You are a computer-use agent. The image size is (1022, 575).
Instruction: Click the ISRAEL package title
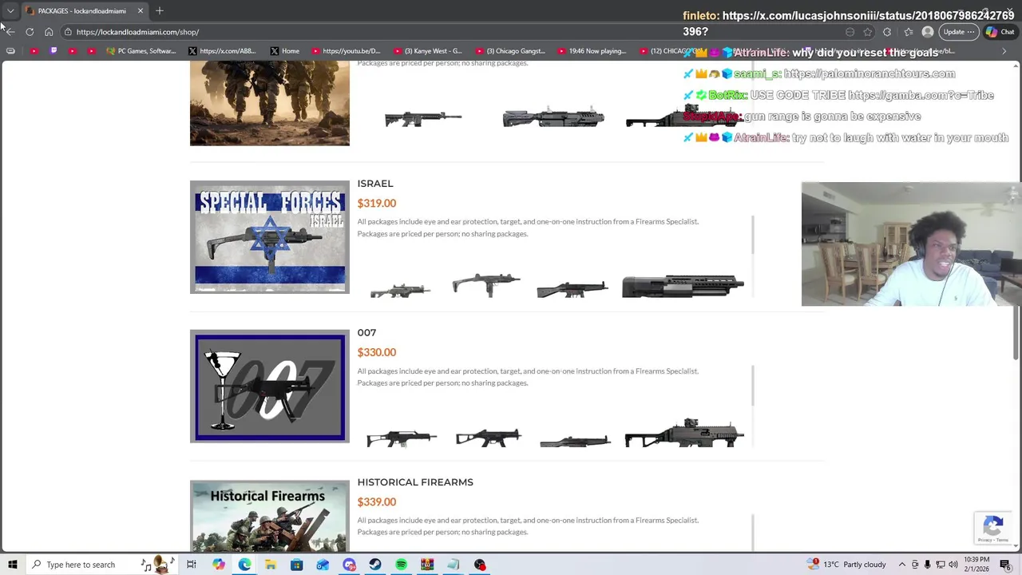point(375,184)
